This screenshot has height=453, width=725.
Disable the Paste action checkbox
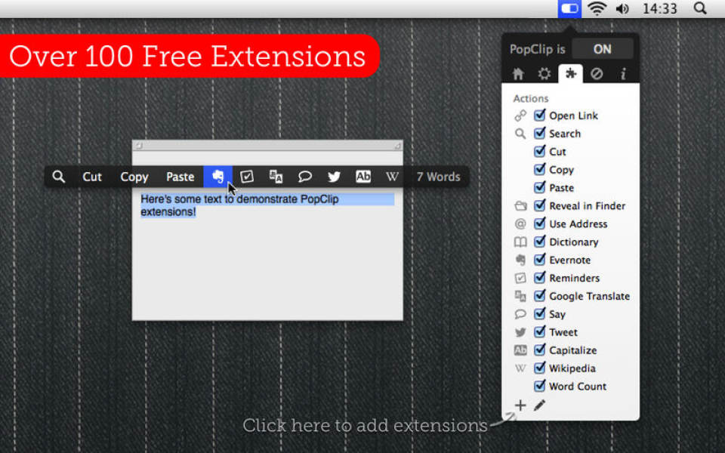(539, 187)
